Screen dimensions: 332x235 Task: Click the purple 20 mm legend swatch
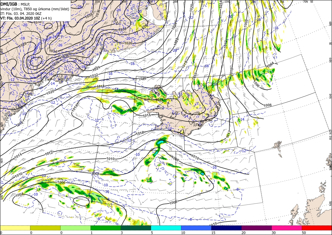click(256, 228)
